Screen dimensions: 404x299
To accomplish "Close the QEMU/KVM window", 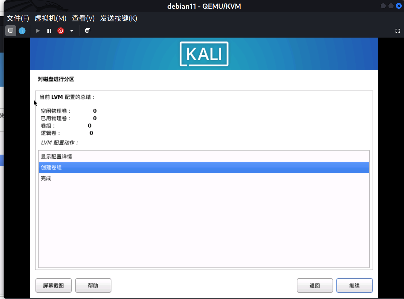I will (x=398, y=6).
